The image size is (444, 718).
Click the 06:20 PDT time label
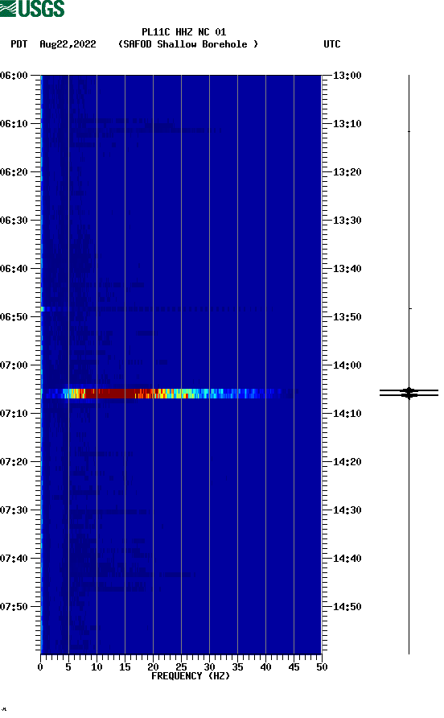pyautogui.click(x=14, y=171)
